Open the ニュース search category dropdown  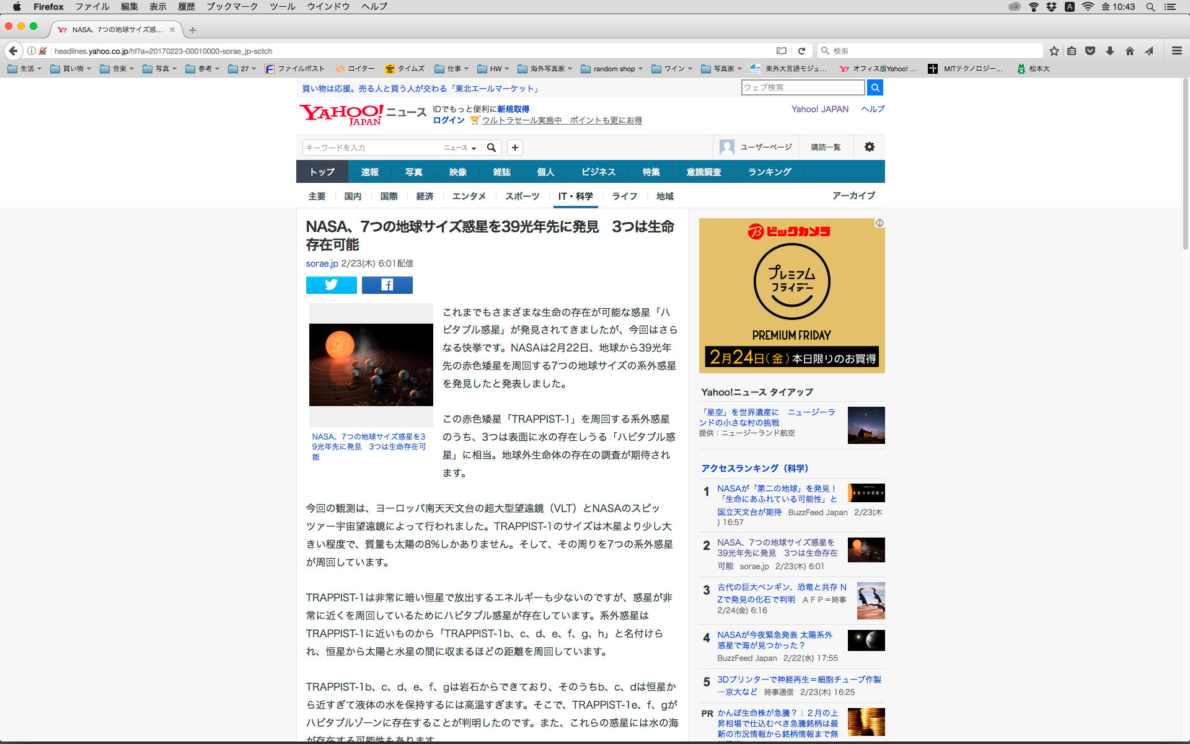pyautogui.click(x=459, y=148)
